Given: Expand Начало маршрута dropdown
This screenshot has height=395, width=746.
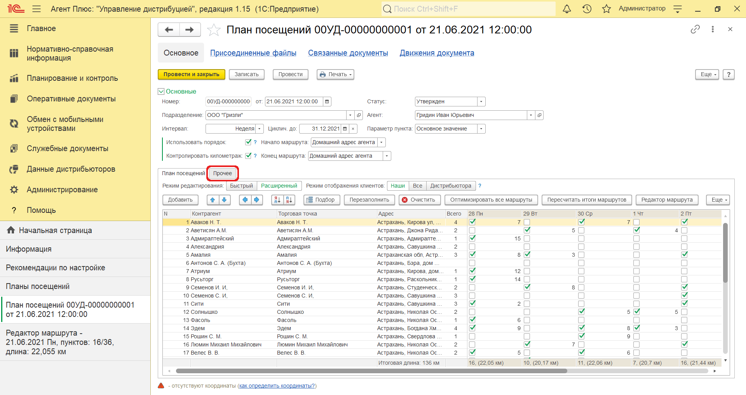Looking at the screenshot, I should (x=381, y=142).
